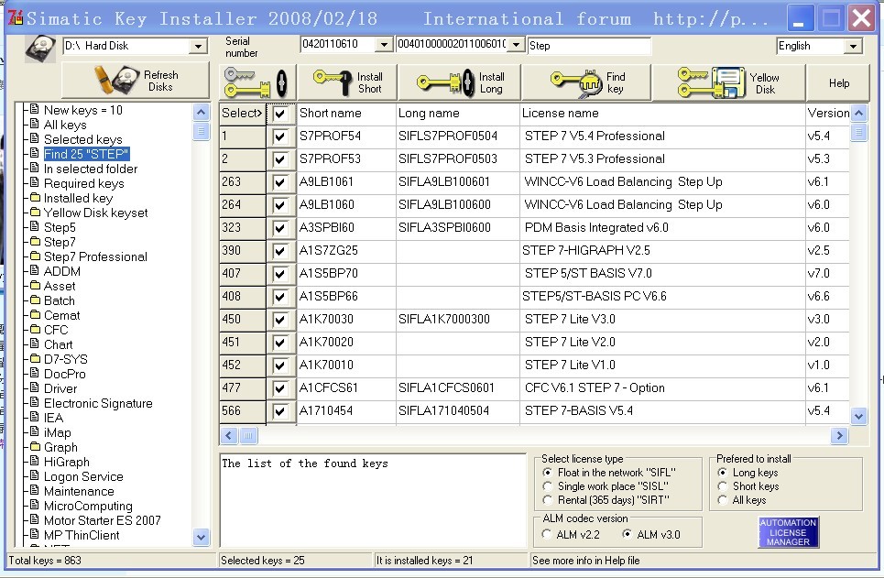
Task: Click the double-key install icon button
Action: 257,82
